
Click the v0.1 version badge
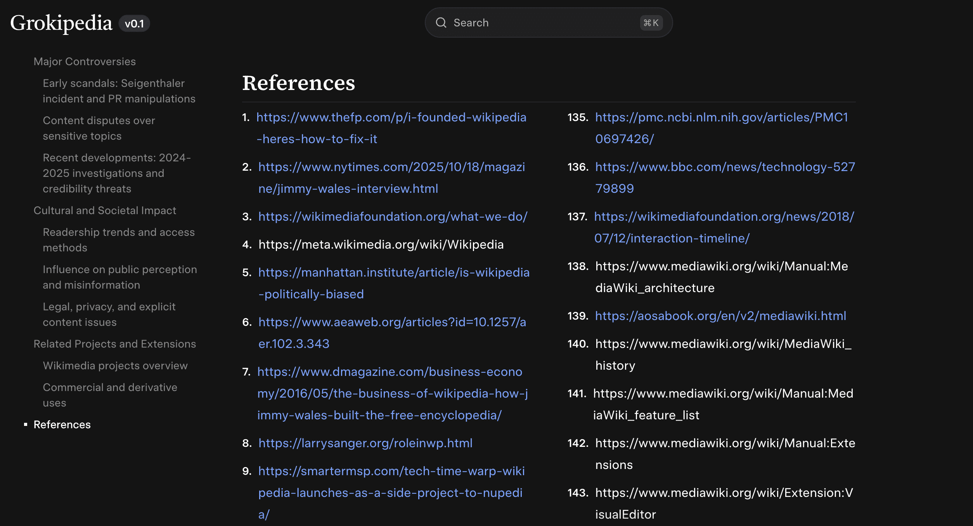[134, 24]
